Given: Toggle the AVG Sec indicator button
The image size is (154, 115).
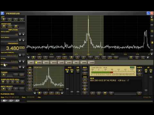Looking at the screenshot, I should point(72,72).
